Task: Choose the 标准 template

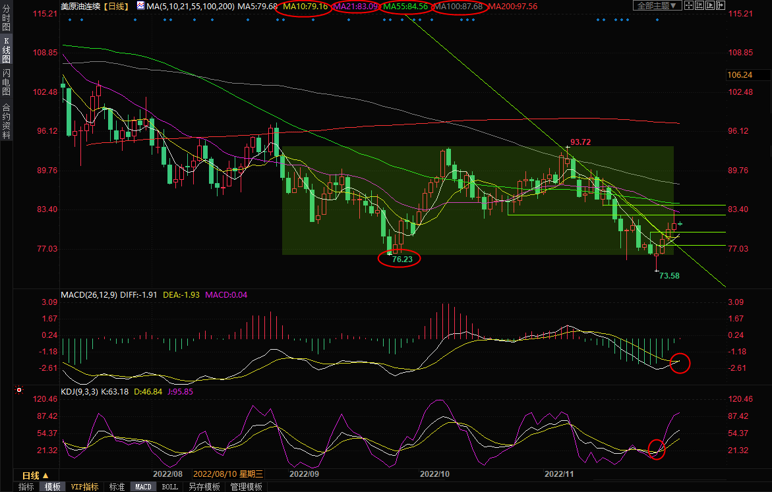Action: tap(117, 487)
